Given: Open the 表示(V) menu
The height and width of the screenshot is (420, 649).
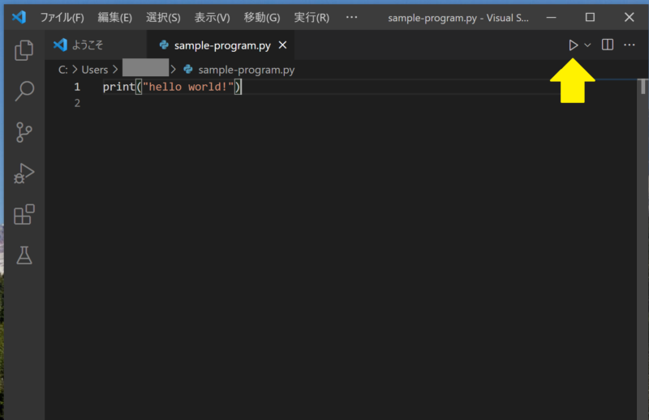Looking at the screenshot, I should (212, 17).
